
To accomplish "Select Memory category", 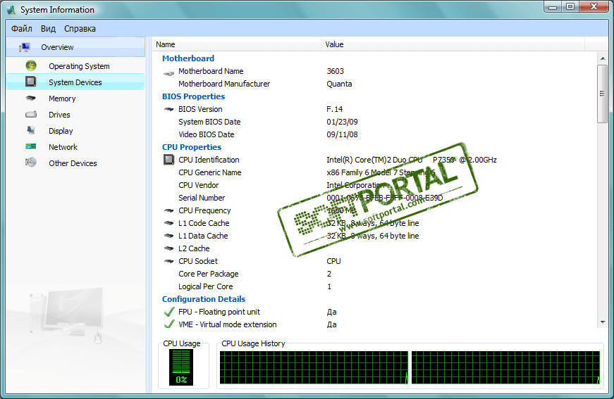I will coord(75,99).
